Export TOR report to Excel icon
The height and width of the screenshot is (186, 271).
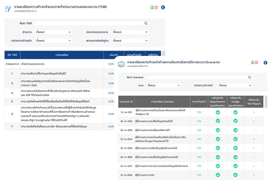tap(152, 7)
